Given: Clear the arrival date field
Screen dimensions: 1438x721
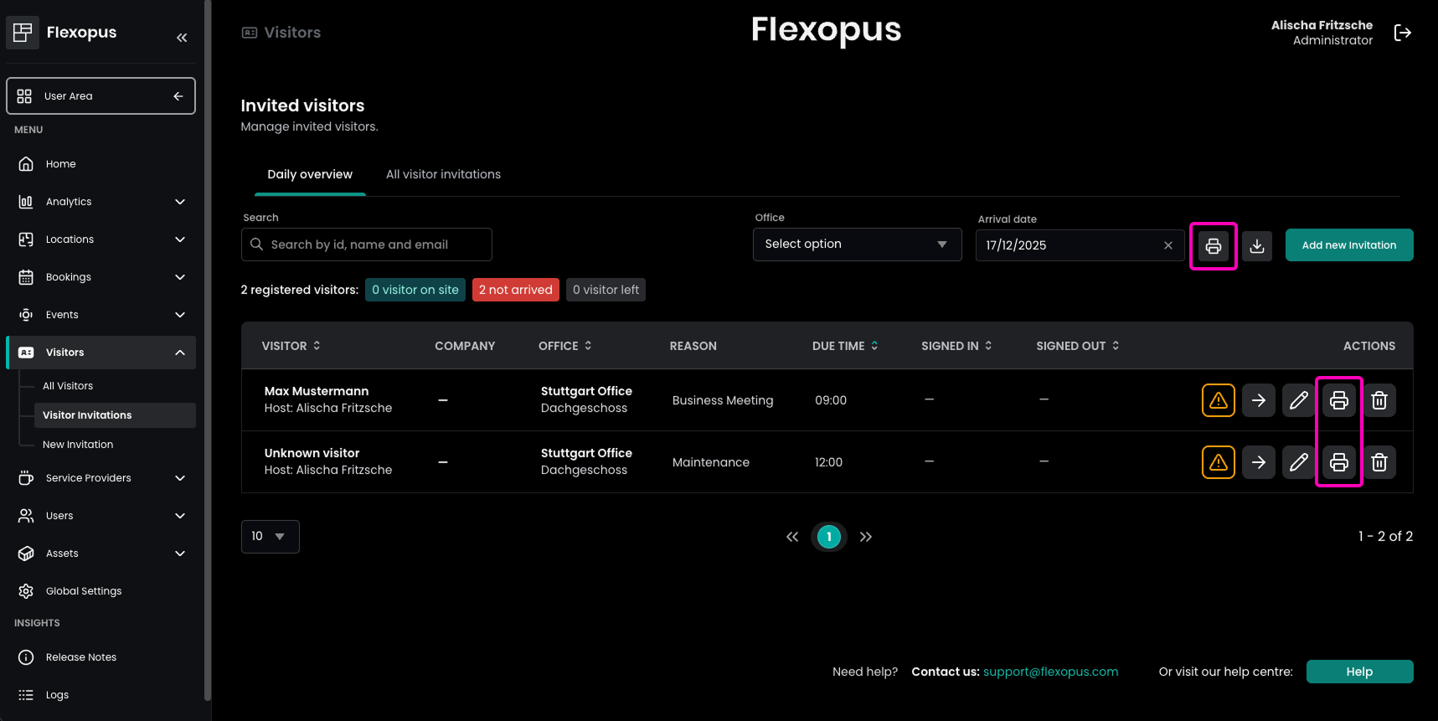Looking at the screenshot, I should 1167,245.
